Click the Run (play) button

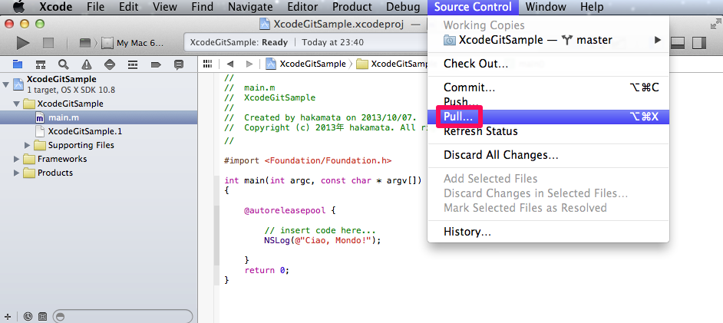tap(23, 43)
